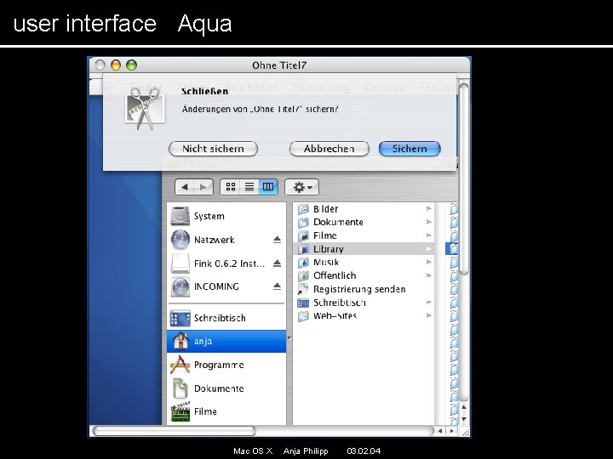Open Filme in the sidebar
Screen dimensions: 613x459
pyautogui.click(x=226, y=411)
